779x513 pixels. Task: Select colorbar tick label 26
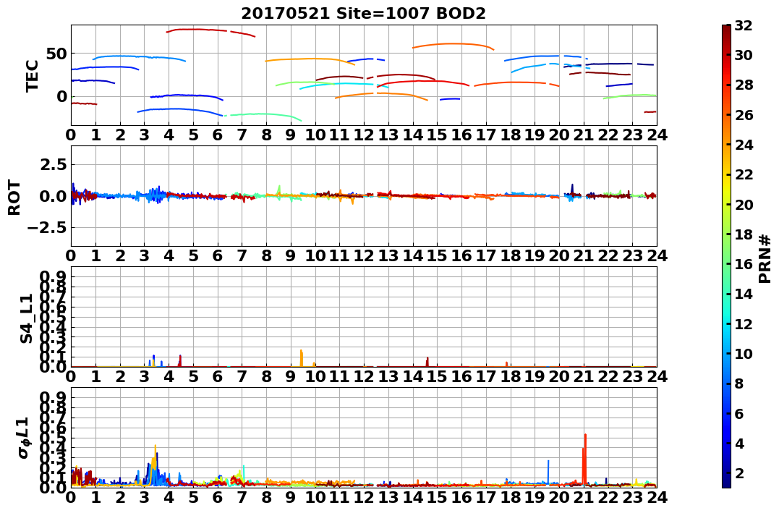pos(744,115)
